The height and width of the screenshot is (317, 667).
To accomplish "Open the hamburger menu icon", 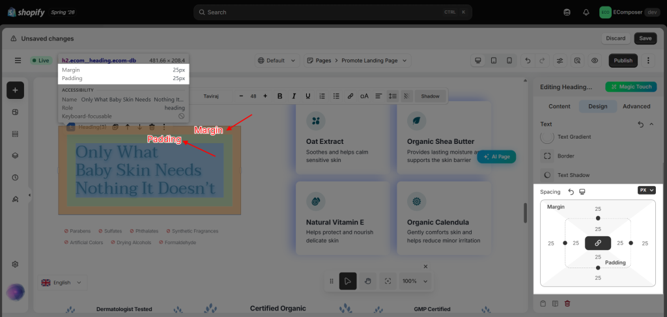I will pos(18,61).
